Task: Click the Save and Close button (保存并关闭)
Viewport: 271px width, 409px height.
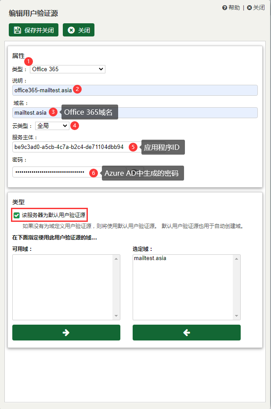Action: [33, 30]
